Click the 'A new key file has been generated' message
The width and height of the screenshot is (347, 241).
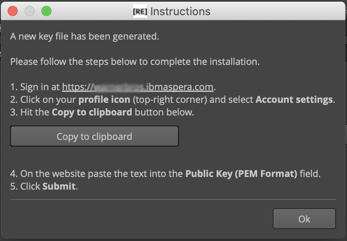[x=84, y=37]
